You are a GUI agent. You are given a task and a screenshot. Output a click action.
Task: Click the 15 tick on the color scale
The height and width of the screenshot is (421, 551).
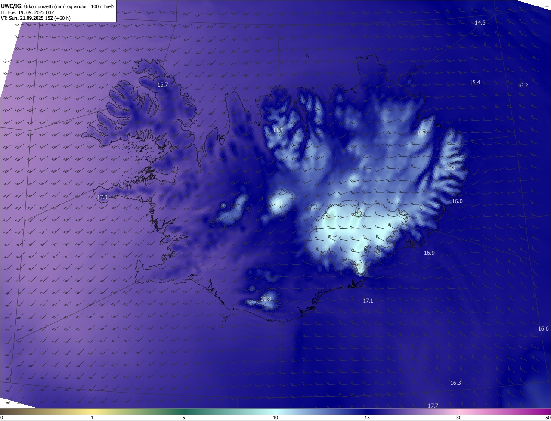[367, 418]
